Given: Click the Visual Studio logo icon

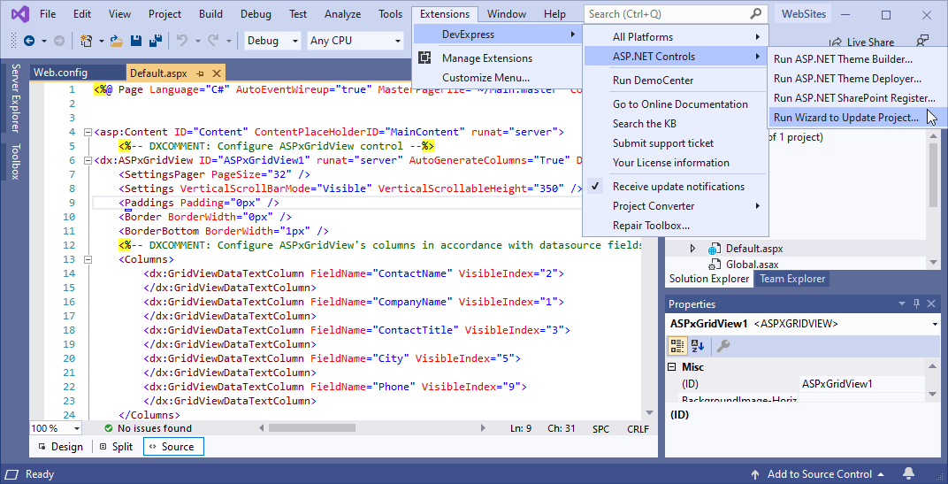Looking at the screenshot, I should (19, 14).
